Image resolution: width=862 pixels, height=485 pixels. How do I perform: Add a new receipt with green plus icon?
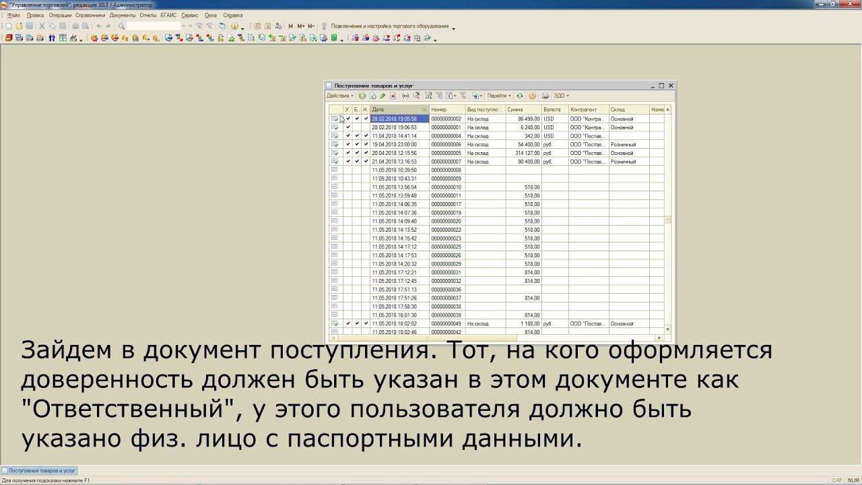(x=362, y=96)
